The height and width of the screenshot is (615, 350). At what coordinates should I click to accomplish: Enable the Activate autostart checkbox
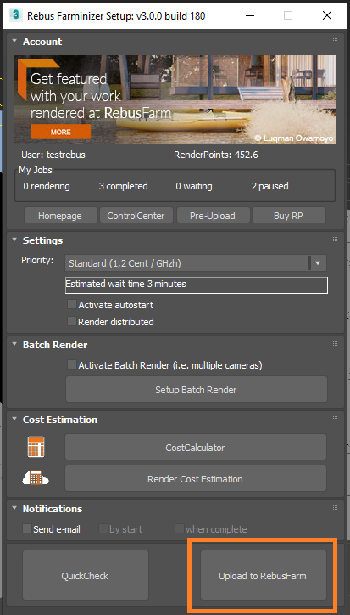[72, 304]
